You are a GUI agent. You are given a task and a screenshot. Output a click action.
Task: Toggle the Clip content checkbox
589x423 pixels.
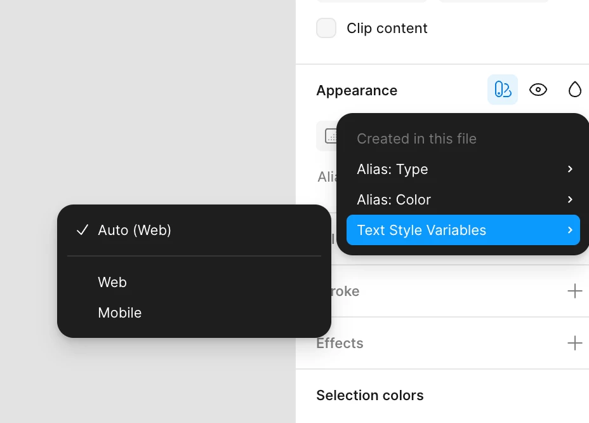pos(326,29)
